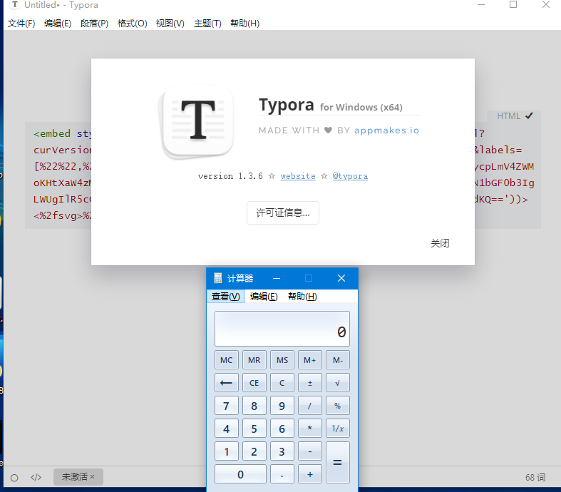Click the decimal point key
The height and width of the screenshot is (492, 561).
(x=282, y=474)
